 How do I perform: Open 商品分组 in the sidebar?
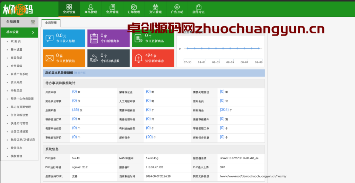pyautogui.click(x=16, y=58)
